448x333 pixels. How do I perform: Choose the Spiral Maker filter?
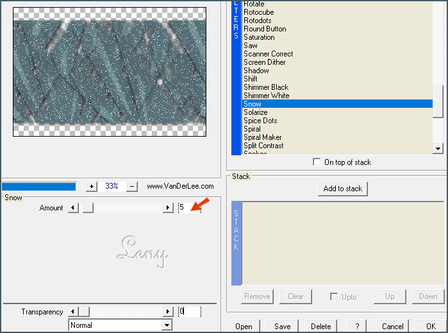pos(263,137)
